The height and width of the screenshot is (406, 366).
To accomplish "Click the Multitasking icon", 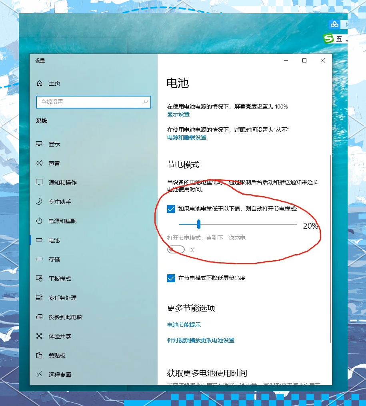I will [39, 297].
